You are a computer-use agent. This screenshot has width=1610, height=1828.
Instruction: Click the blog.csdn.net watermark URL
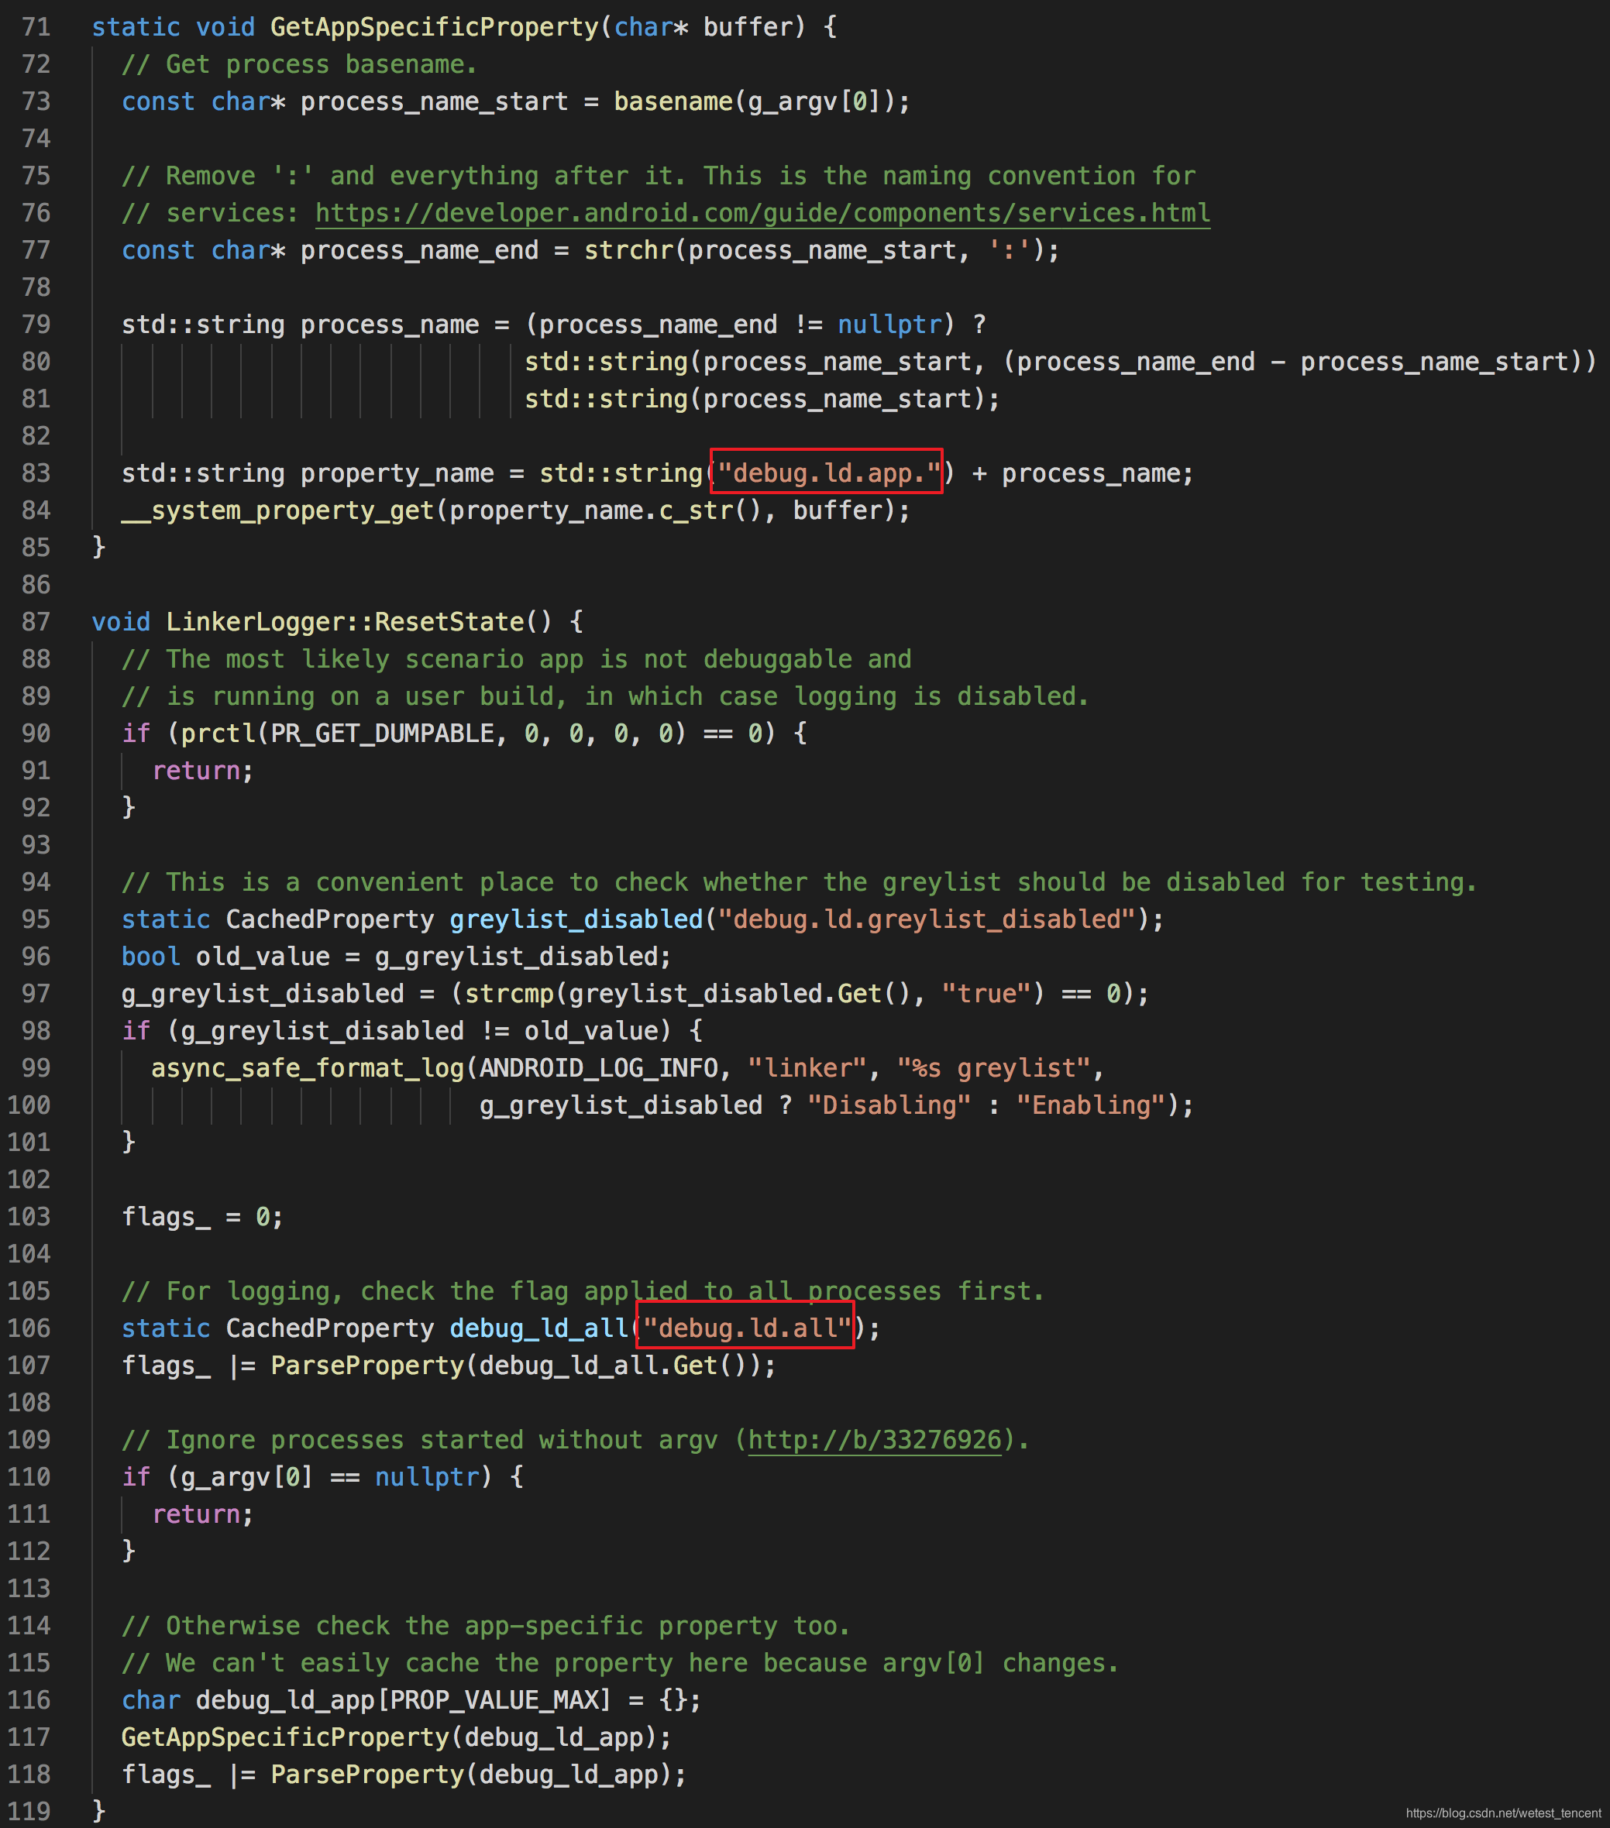1502,1813
